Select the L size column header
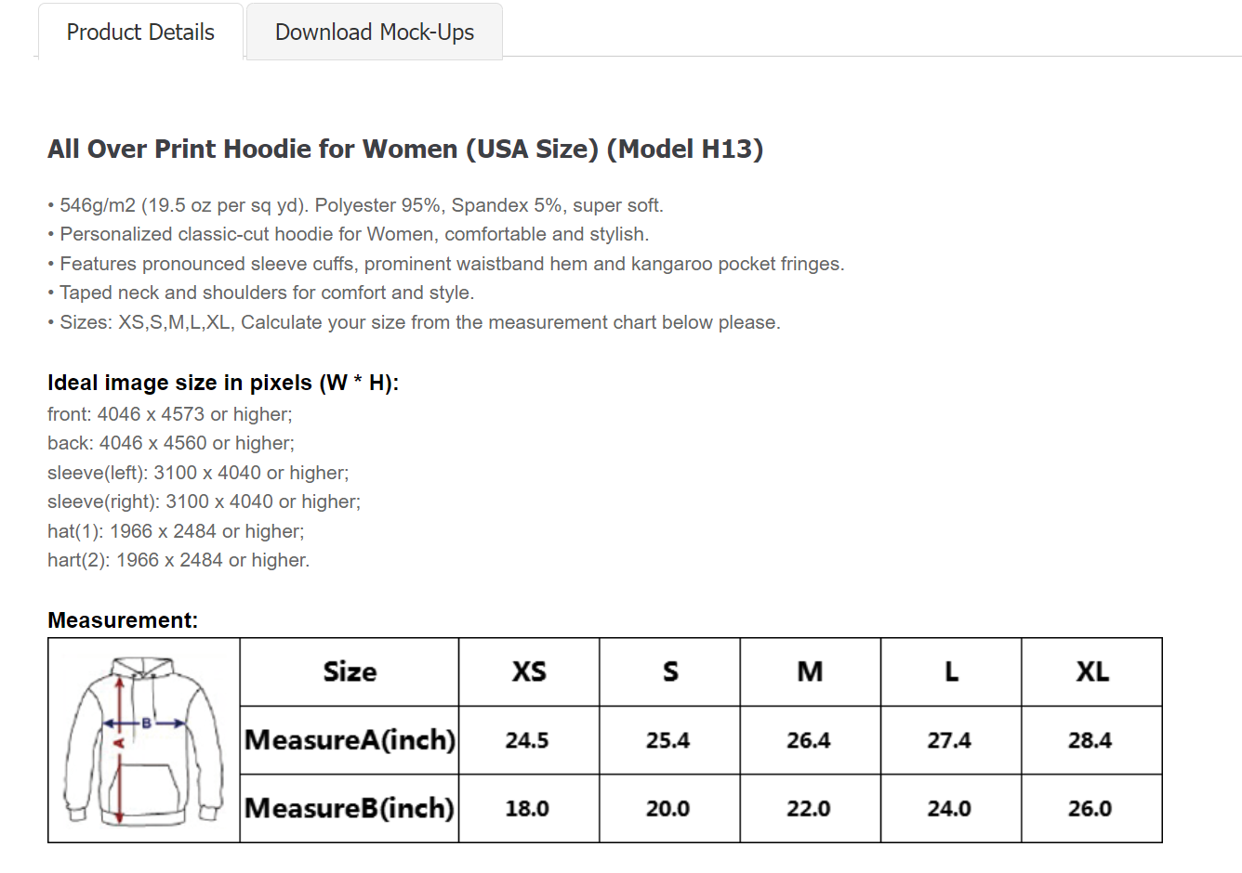Image resolution: width=1242 pixels, height=873 pixels. (x=950, y=671)
